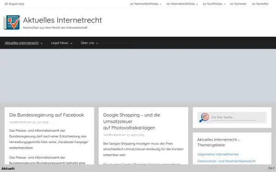Viewport: 276px width, 172px height.
Task: Expand chevron beside Über uns
Action: 97,44
